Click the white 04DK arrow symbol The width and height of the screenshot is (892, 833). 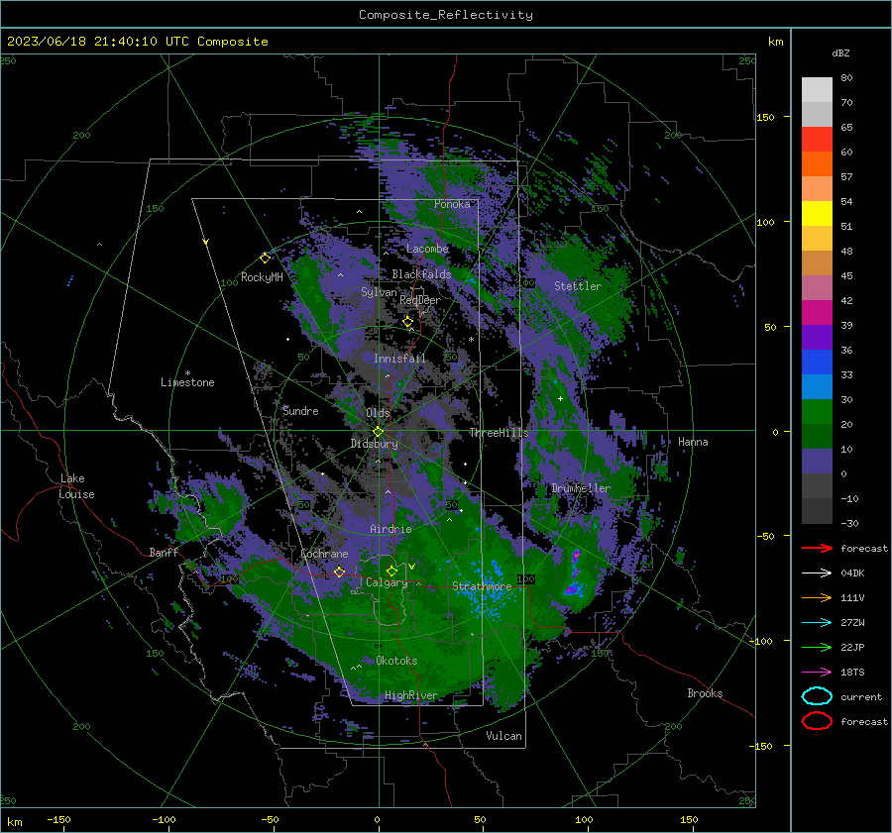[x=817, y=573]
